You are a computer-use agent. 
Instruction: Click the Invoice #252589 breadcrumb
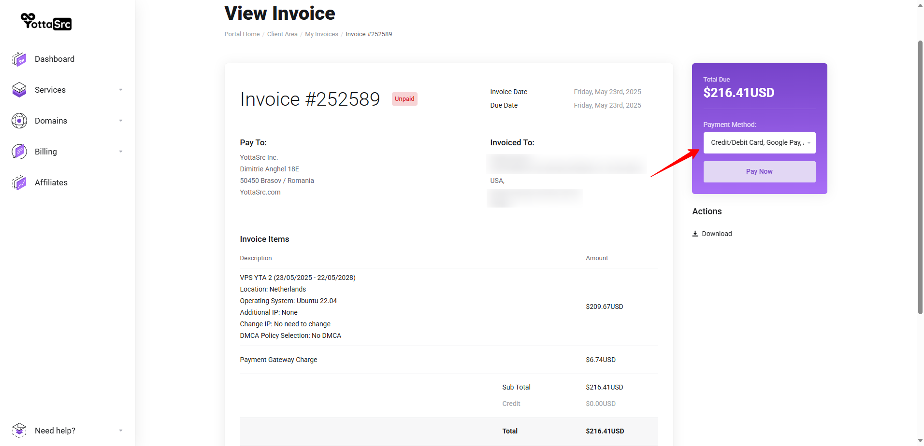369,34
